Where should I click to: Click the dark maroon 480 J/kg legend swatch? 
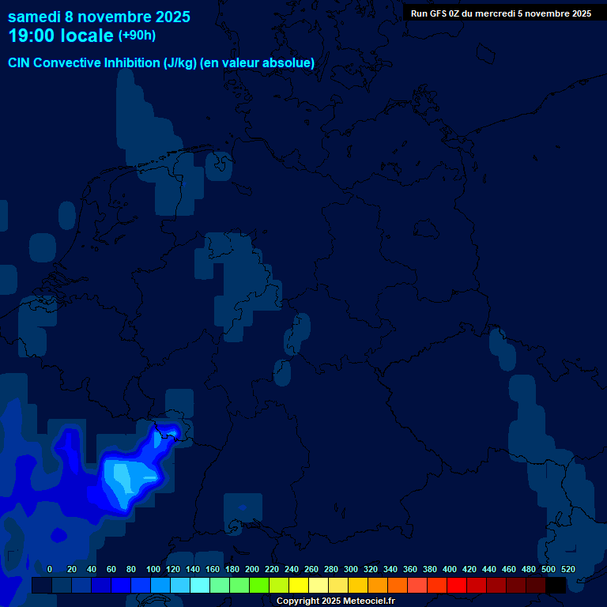(x=536, y=586)
